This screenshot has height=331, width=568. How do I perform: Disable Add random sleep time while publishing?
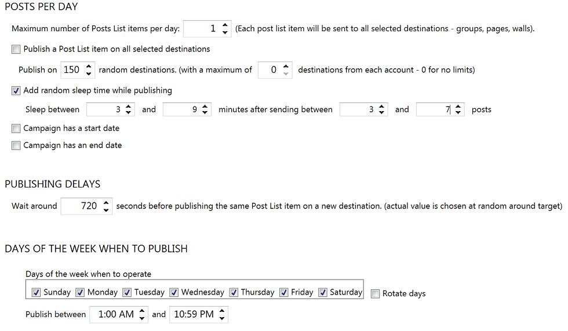pos(16,91)
